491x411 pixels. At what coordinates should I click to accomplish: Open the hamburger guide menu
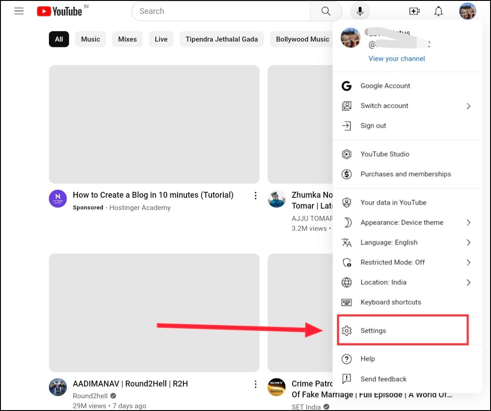click(19, 11)
